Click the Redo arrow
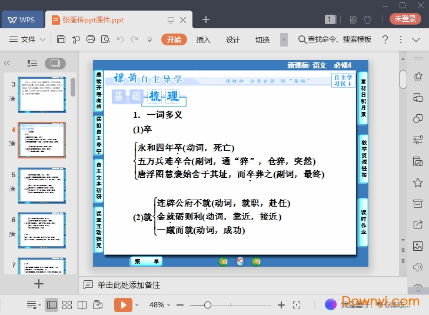Viewport: 429px width, 315px height. pyautogui.click(x=134, y=39)
